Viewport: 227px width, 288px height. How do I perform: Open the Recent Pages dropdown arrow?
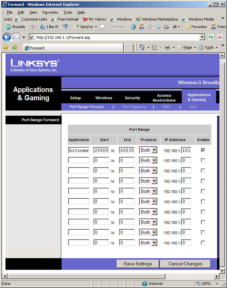[24, 37]
